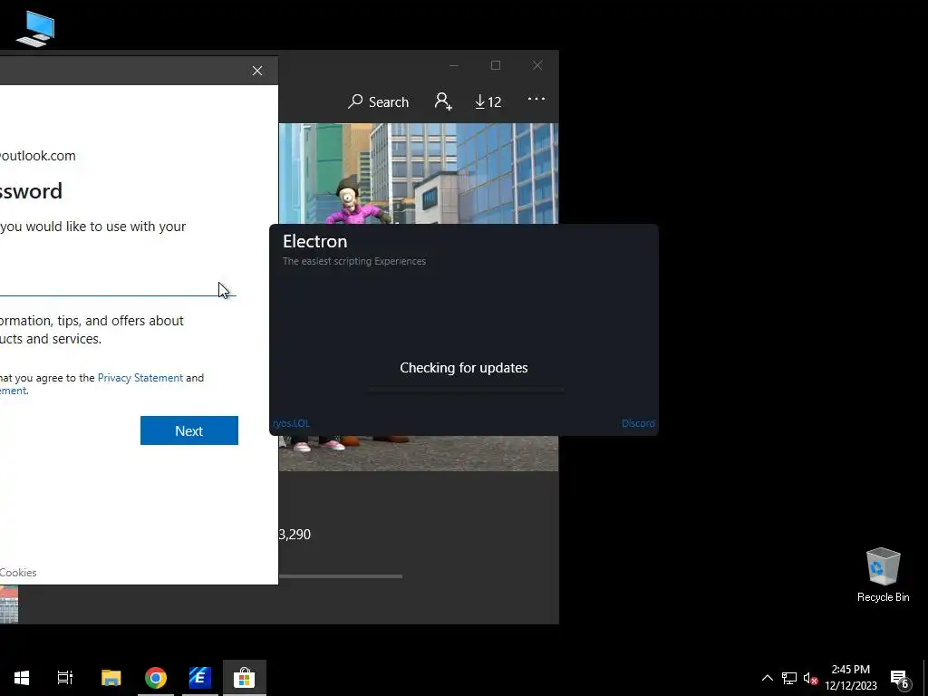
Task: Click the Store horizontal scrollbar
Action: [341, 575]
